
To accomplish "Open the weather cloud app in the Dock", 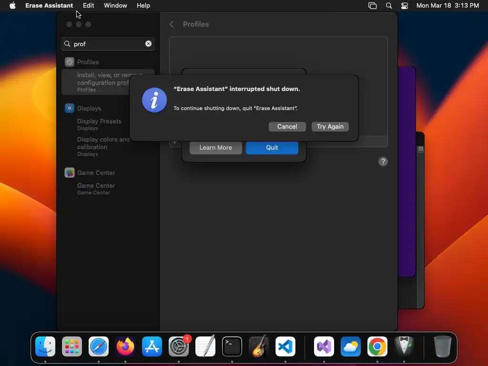I will click(351, 346).
